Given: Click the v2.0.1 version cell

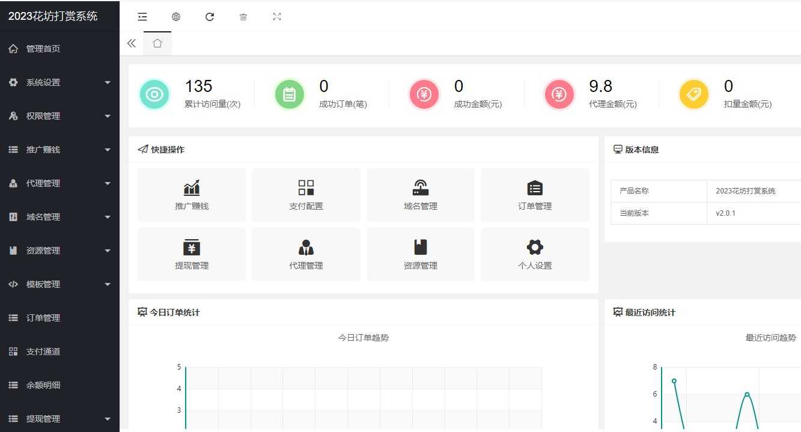Looking at the screenshot, I should [754, 213].
